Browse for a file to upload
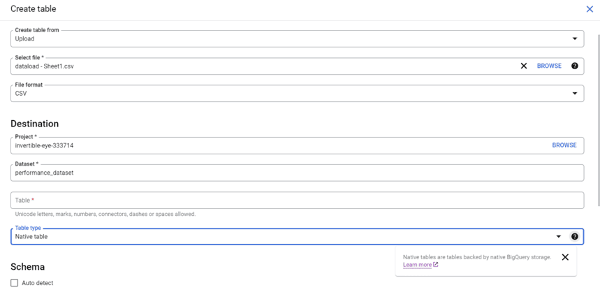The image size is (600, 290). [549, 66]
